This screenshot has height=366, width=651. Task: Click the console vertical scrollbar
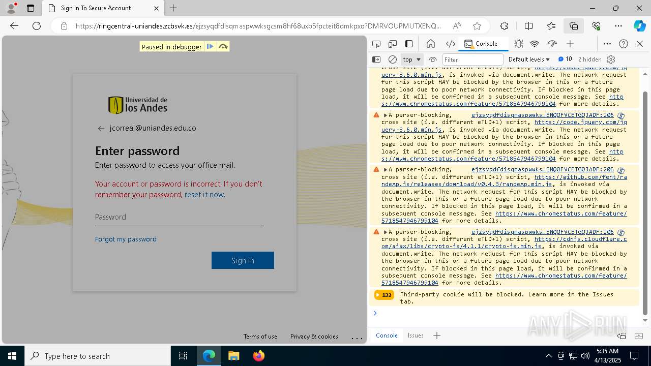tap(645, 203)
